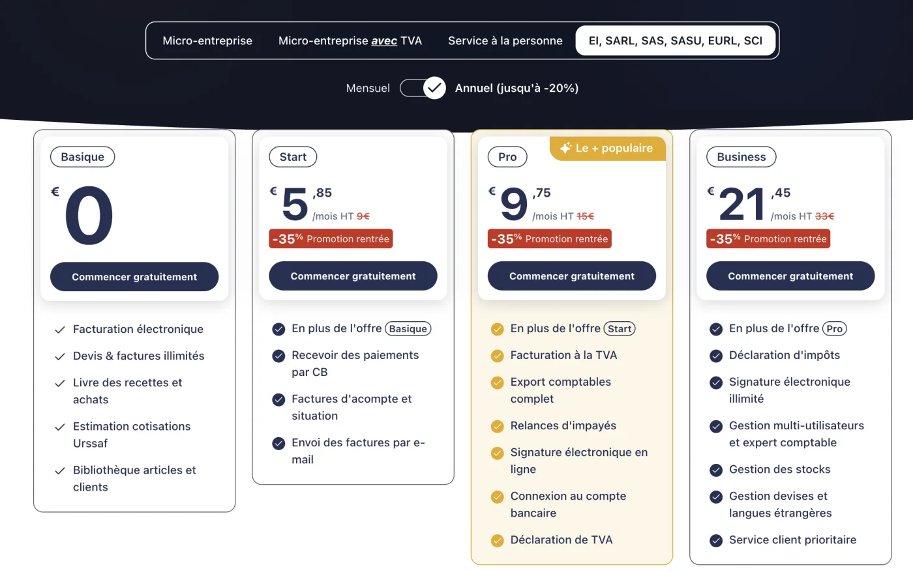Click Gestion multi-utilisateurs et expert comptable text
This screenshot has height=572, width=913.
pos(796,434)
